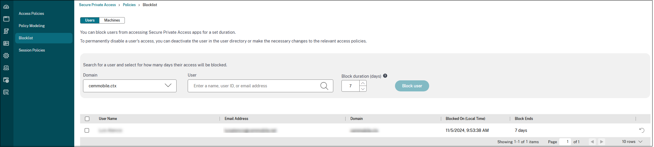Click the application window icon in sidebar
The height and width of the screenshot is (147, 654).
click(6, 19)
